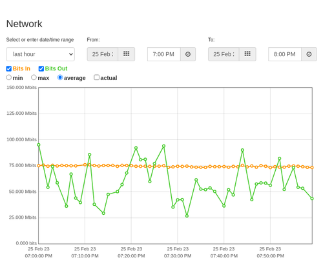Click the 75.000 Mbits axis label

(23, 165)
